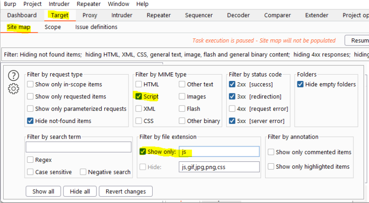Select the Site map sub-tab

(19, 27)
